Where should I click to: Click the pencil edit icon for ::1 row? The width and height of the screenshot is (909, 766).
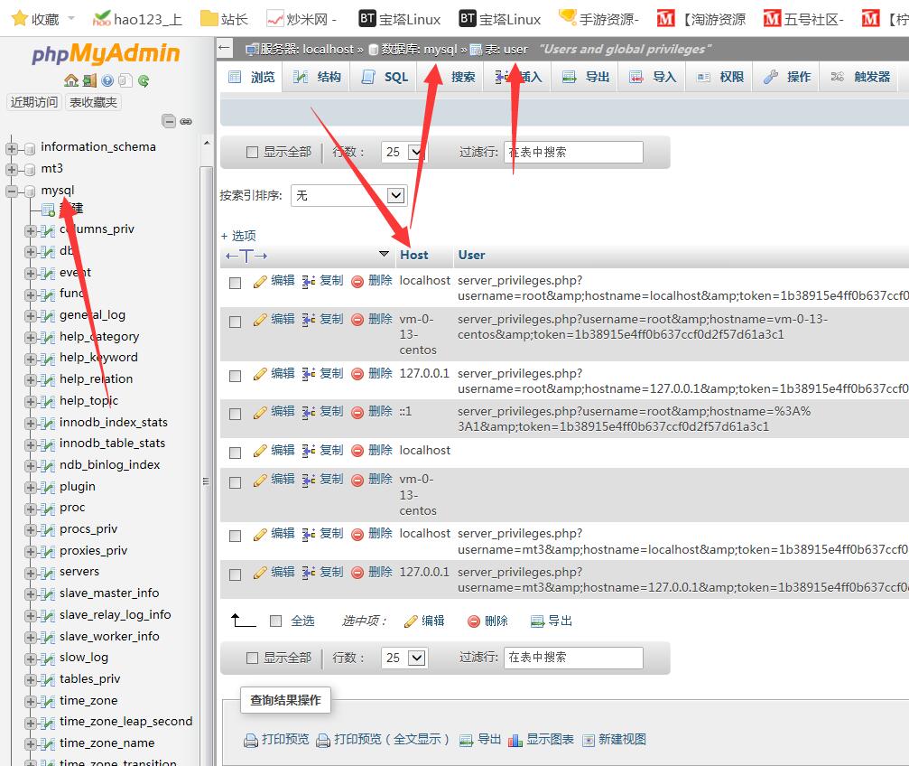point(260,412)
